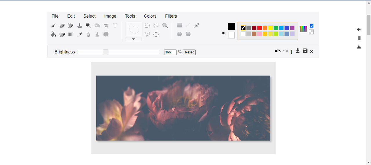Select the elliptical selection tool
The image size is (371, 165).
pyautogui.click(x=156, y=34)
